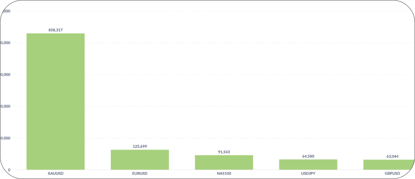The image size is (415, 179).
Task: Click the 858,317 data label
Action: (x=55, y=30)
